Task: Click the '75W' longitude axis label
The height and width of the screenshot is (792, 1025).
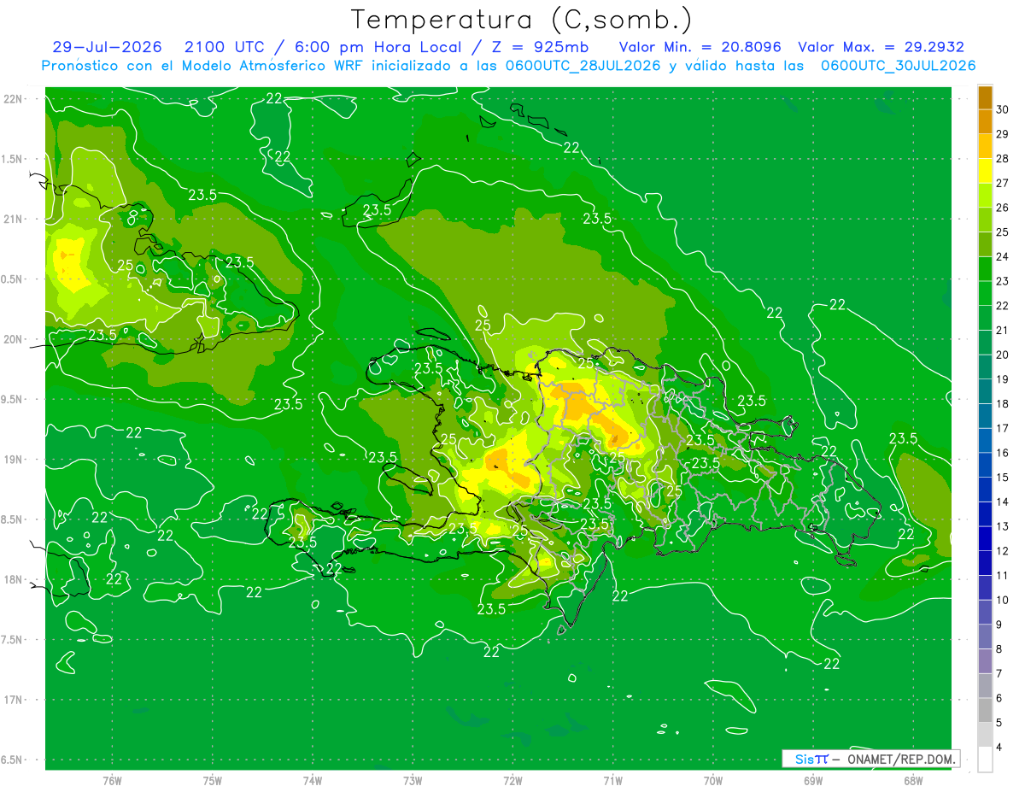Action: point(213,781)
